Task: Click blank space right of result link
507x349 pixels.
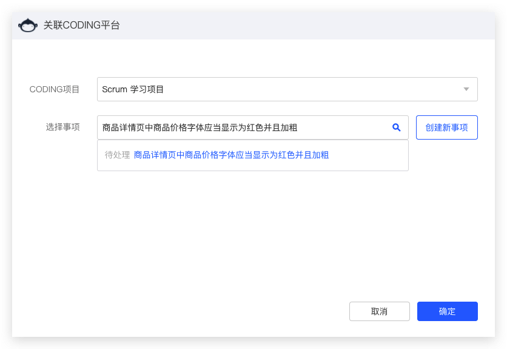Action: pyautogui.click(x=368, y=155)
